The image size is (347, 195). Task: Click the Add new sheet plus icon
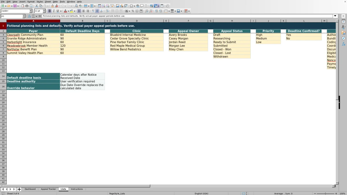19,189
